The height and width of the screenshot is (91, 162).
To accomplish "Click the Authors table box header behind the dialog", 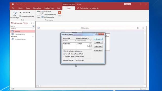I will (74, 32).
